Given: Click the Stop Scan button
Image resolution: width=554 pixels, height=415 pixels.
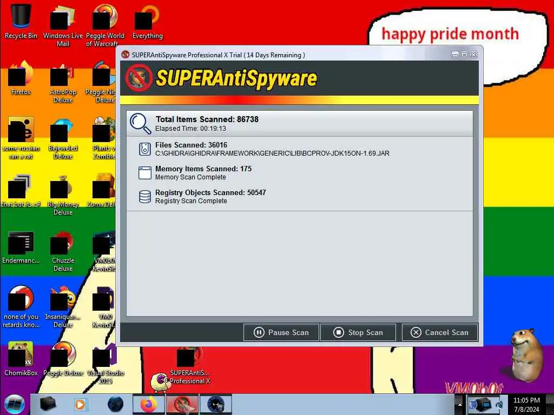Looking at the screenshot, I should tap(358, 332).
